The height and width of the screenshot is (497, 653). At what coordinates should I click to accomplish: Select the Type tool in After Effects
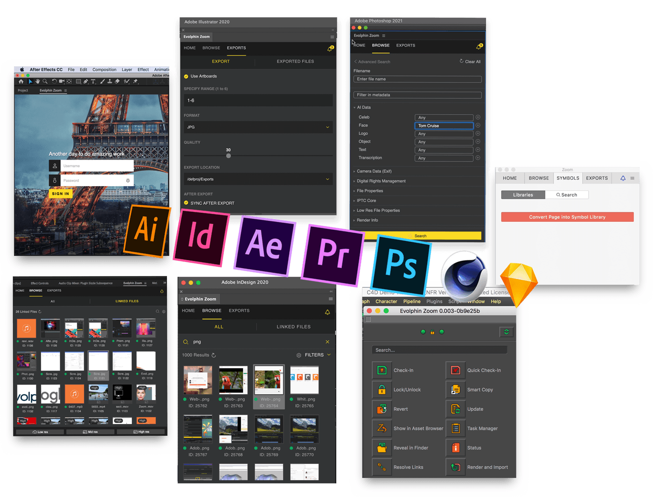pos(93,82)
